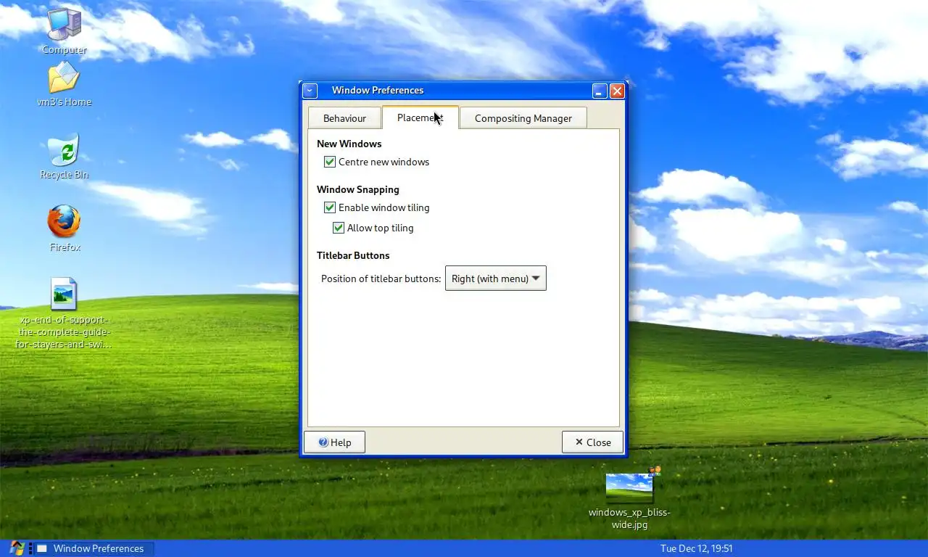
Task: Switch to the Compositing Manager tab
Action: point(523,118)
